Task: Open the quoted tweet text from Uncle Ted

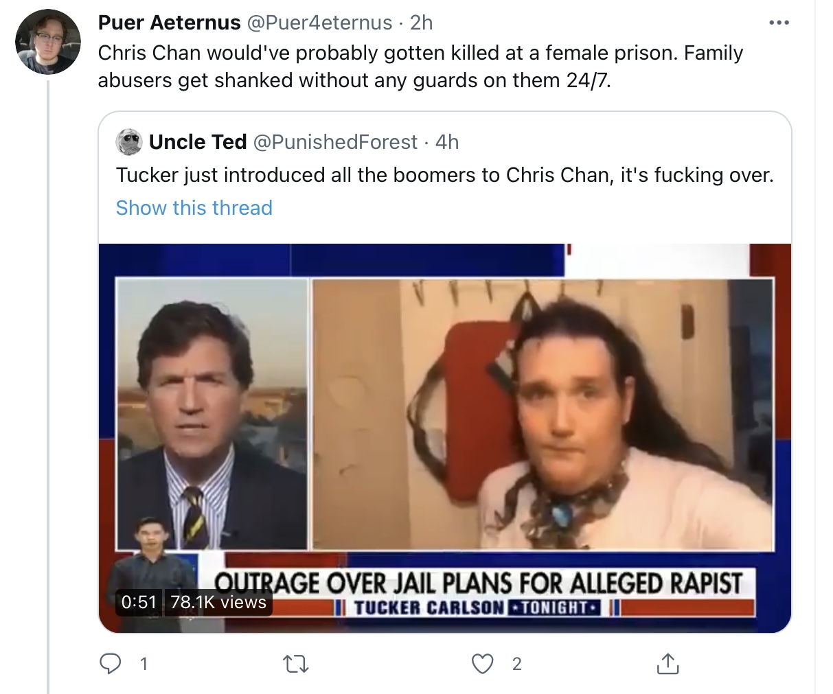Action: point(445,175)
